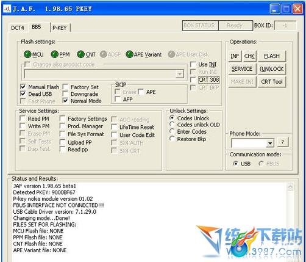Viewport: 306px width, 262px height.
Task: Click the log scrollbar up arrow
Action: pyautogui.click(x=291, y=187)
